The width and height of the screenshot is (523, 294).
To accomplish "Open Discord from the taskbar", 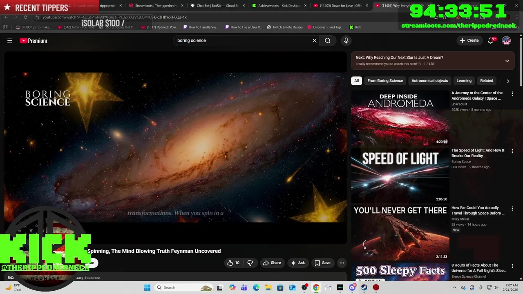I will (352, 287).
